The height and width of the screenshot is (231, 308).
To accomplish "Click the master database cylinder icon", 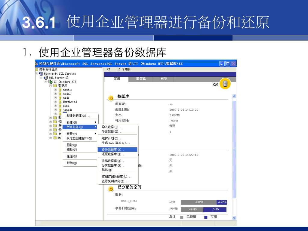I will 60,90.
